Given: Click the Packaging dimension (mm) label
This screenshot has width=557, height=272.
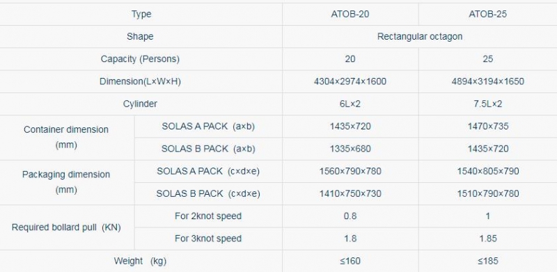Looking at the screenshot, I should coord(66,182).
